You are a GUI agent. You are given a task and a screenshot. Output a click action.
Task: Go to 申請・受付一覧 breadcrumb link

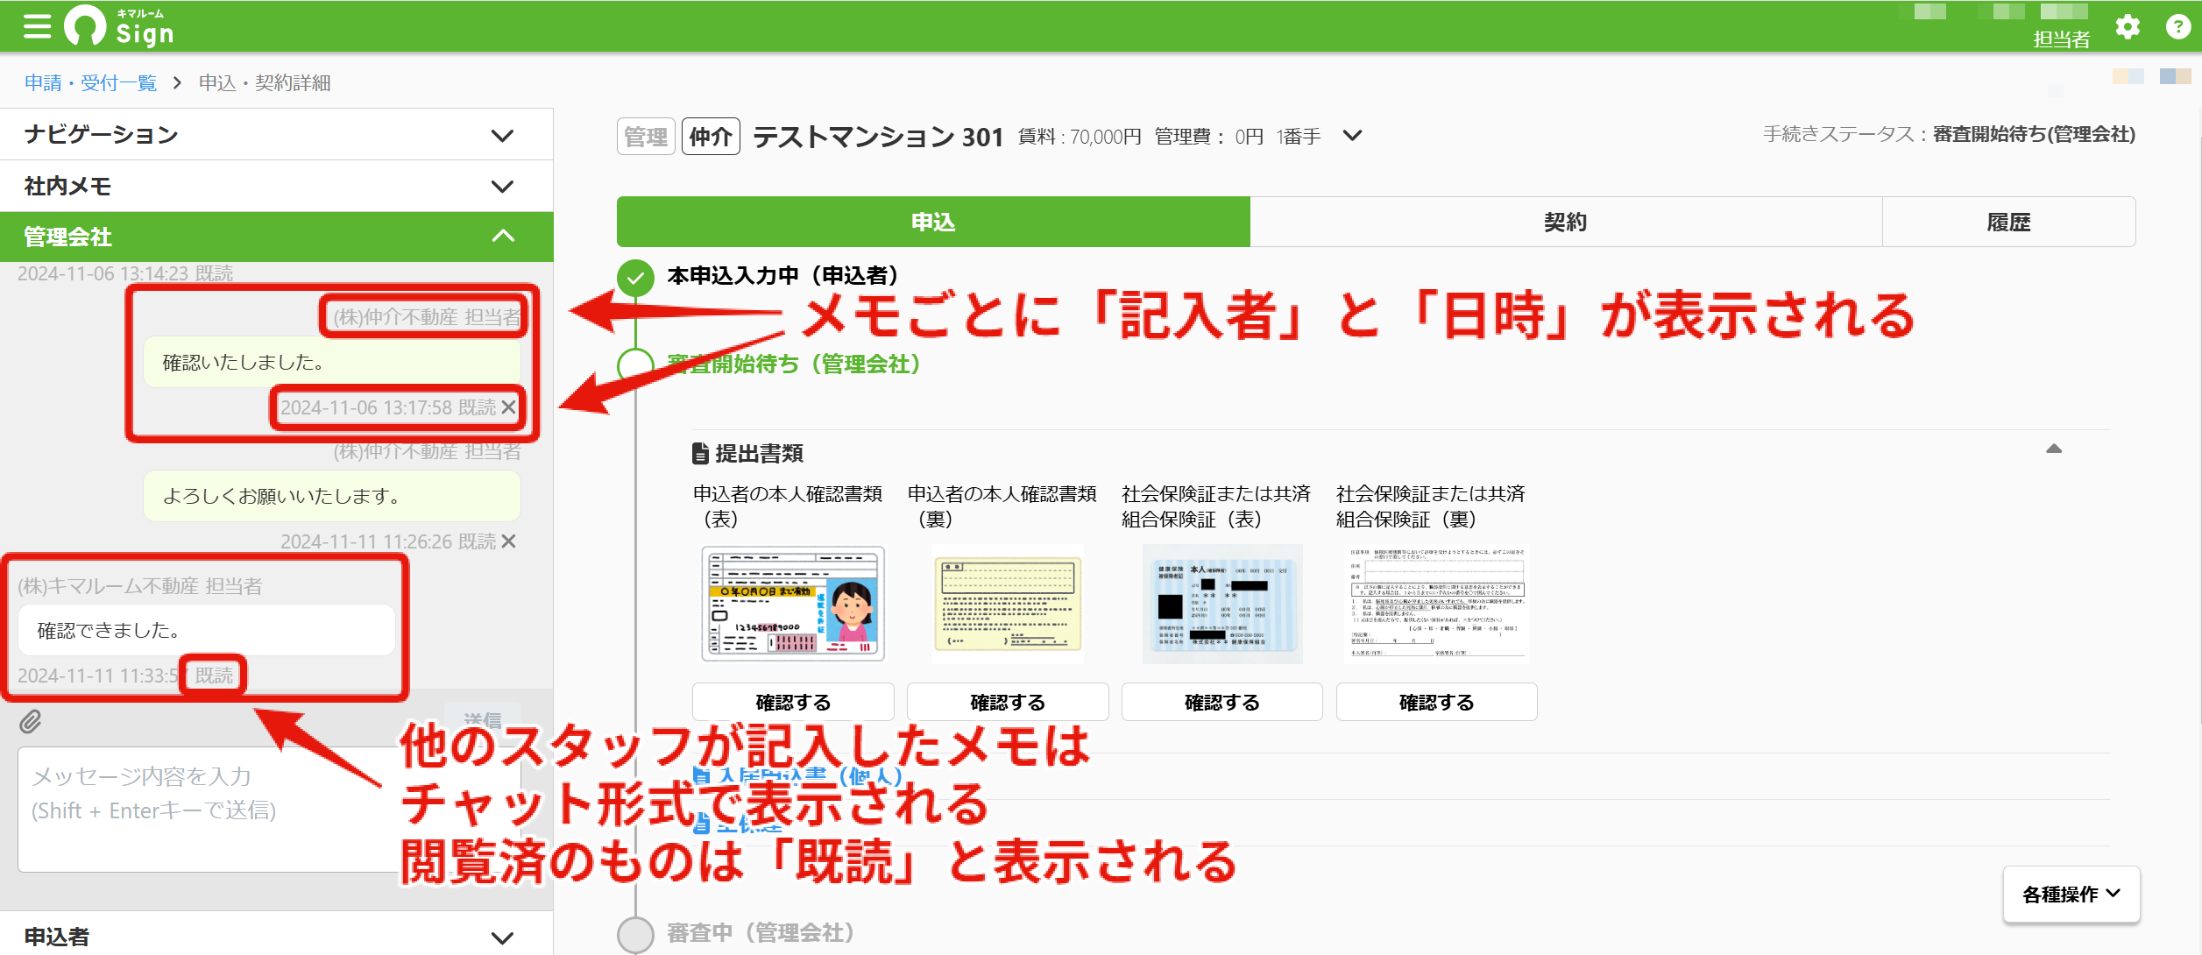point(90,82)
